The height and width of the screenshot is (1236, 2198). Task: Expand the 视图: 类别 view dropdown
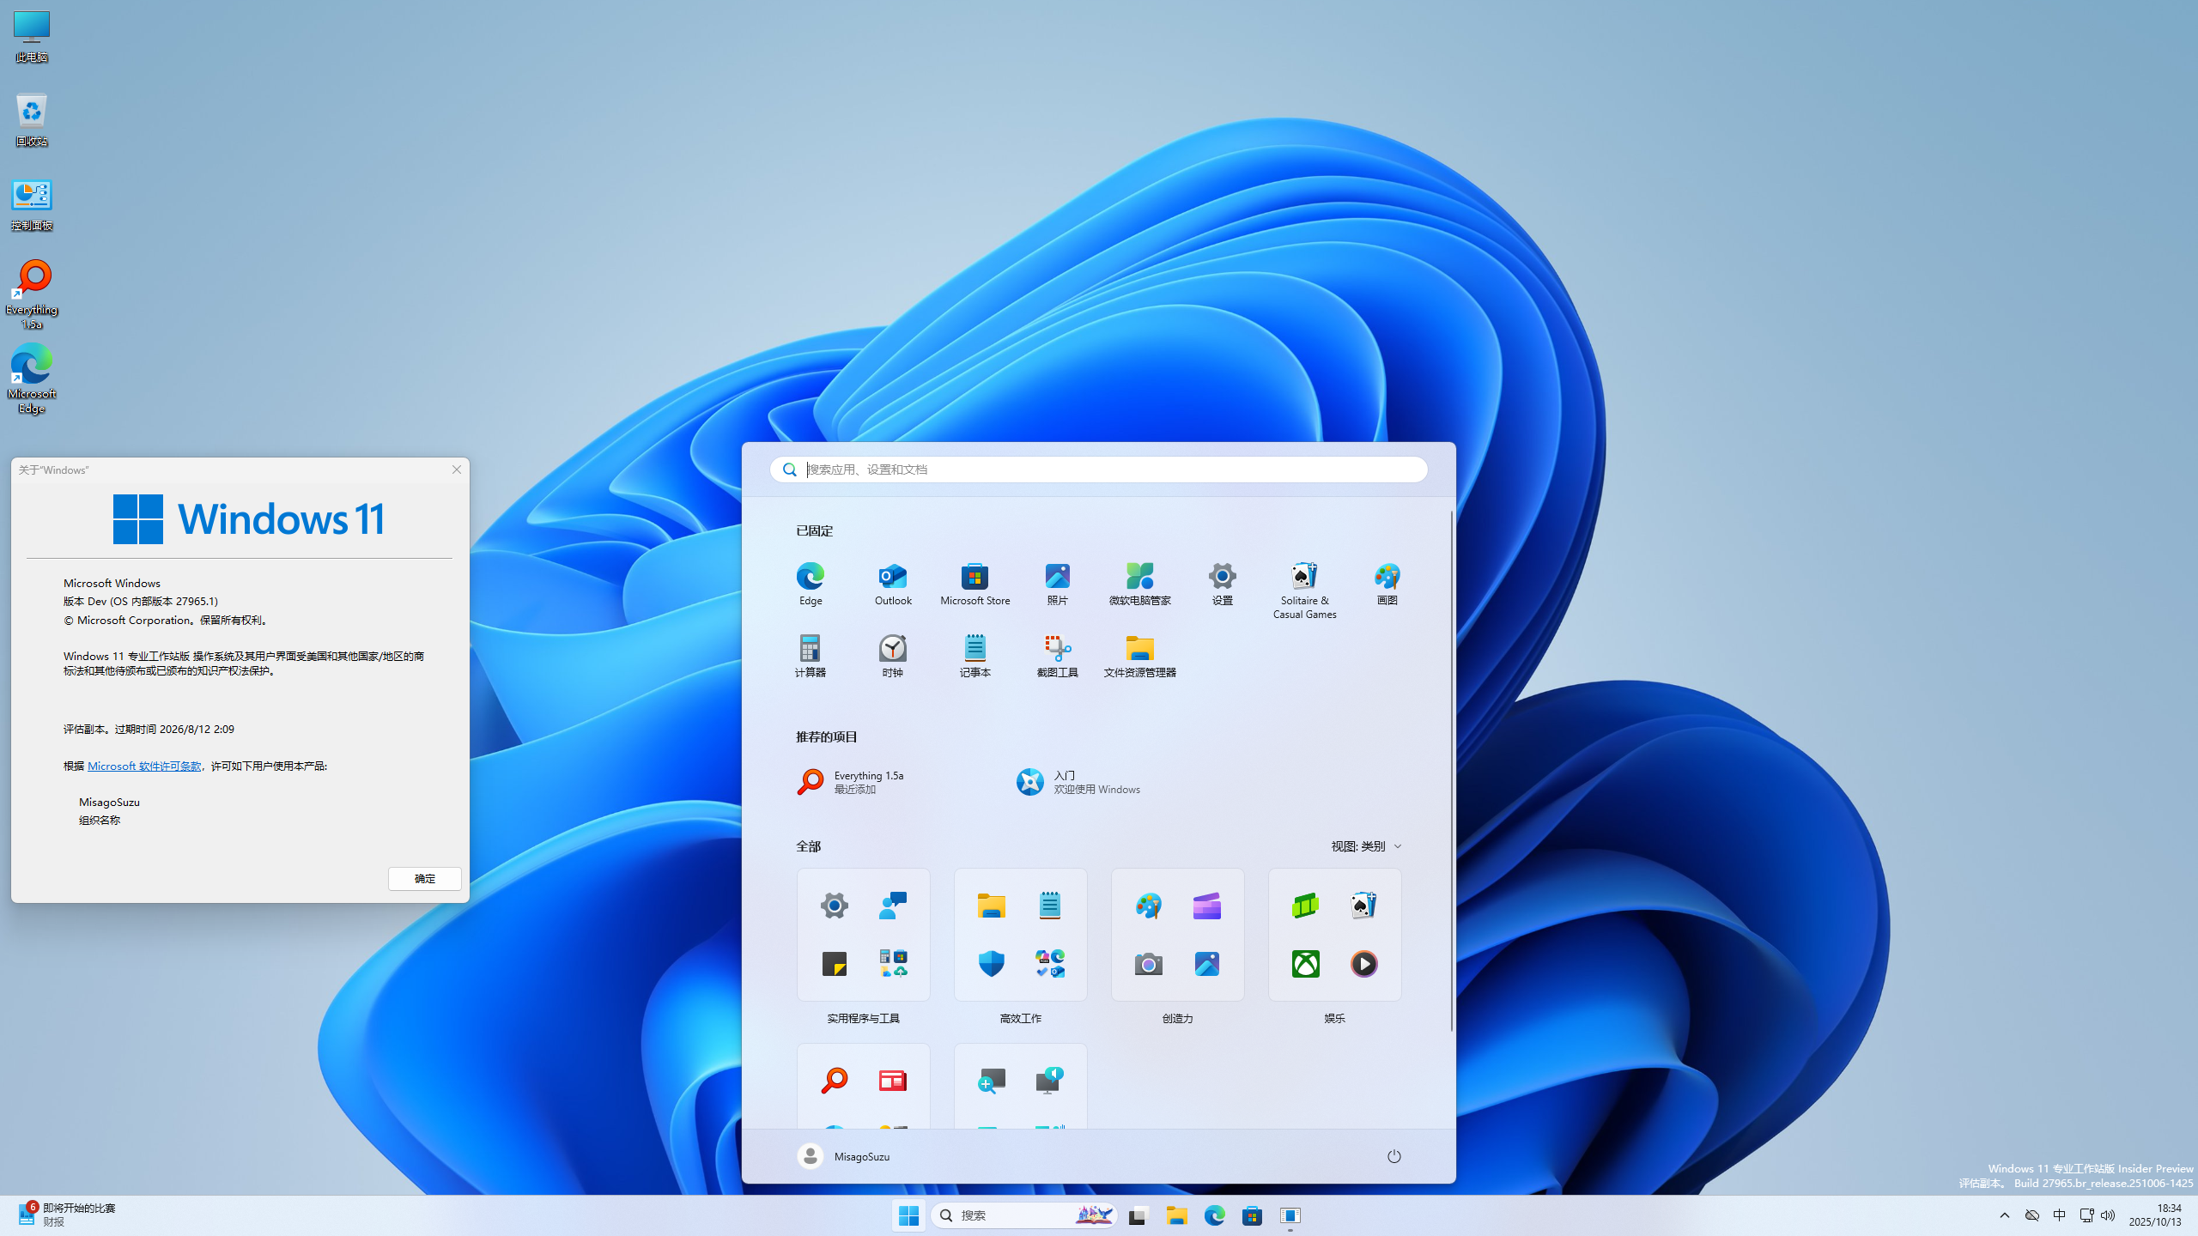[1366, 846]
